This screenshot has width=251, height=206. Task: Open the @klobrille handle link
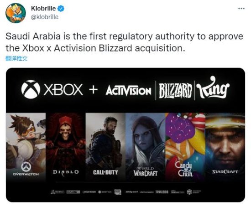[45, 17]
